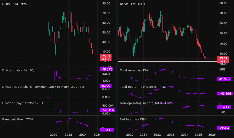Click the 60 B total revenue axis label
The height and width of the screenshot is (138, 234).
click(222, 69)
